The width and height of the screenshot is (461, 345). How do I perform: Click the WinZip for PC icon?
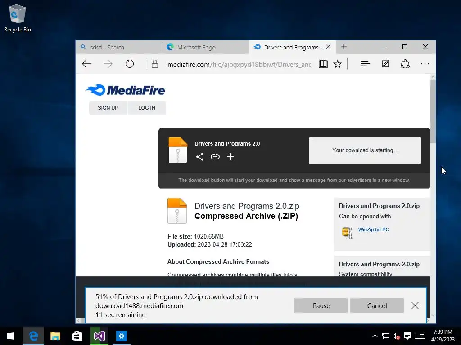click(x=347, y=232)
